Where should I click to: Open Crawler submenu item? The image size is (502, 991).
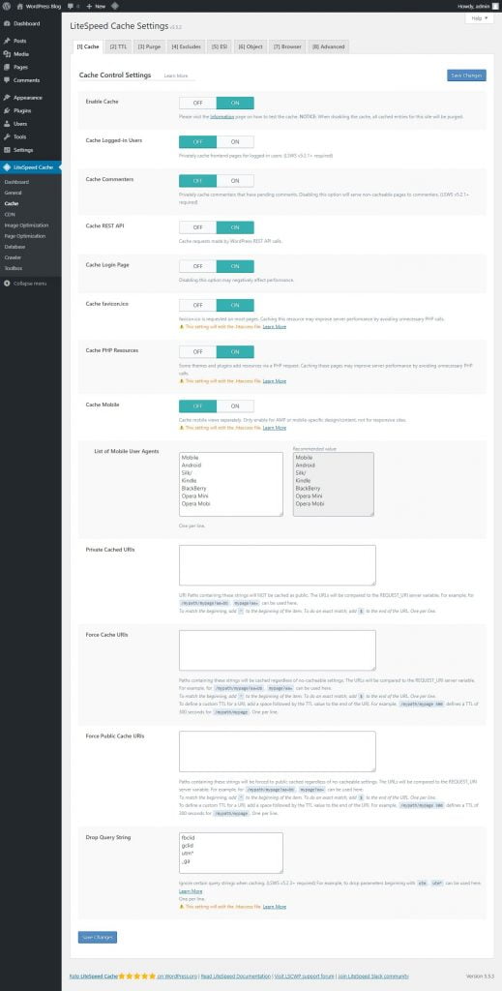coord(13,257)
